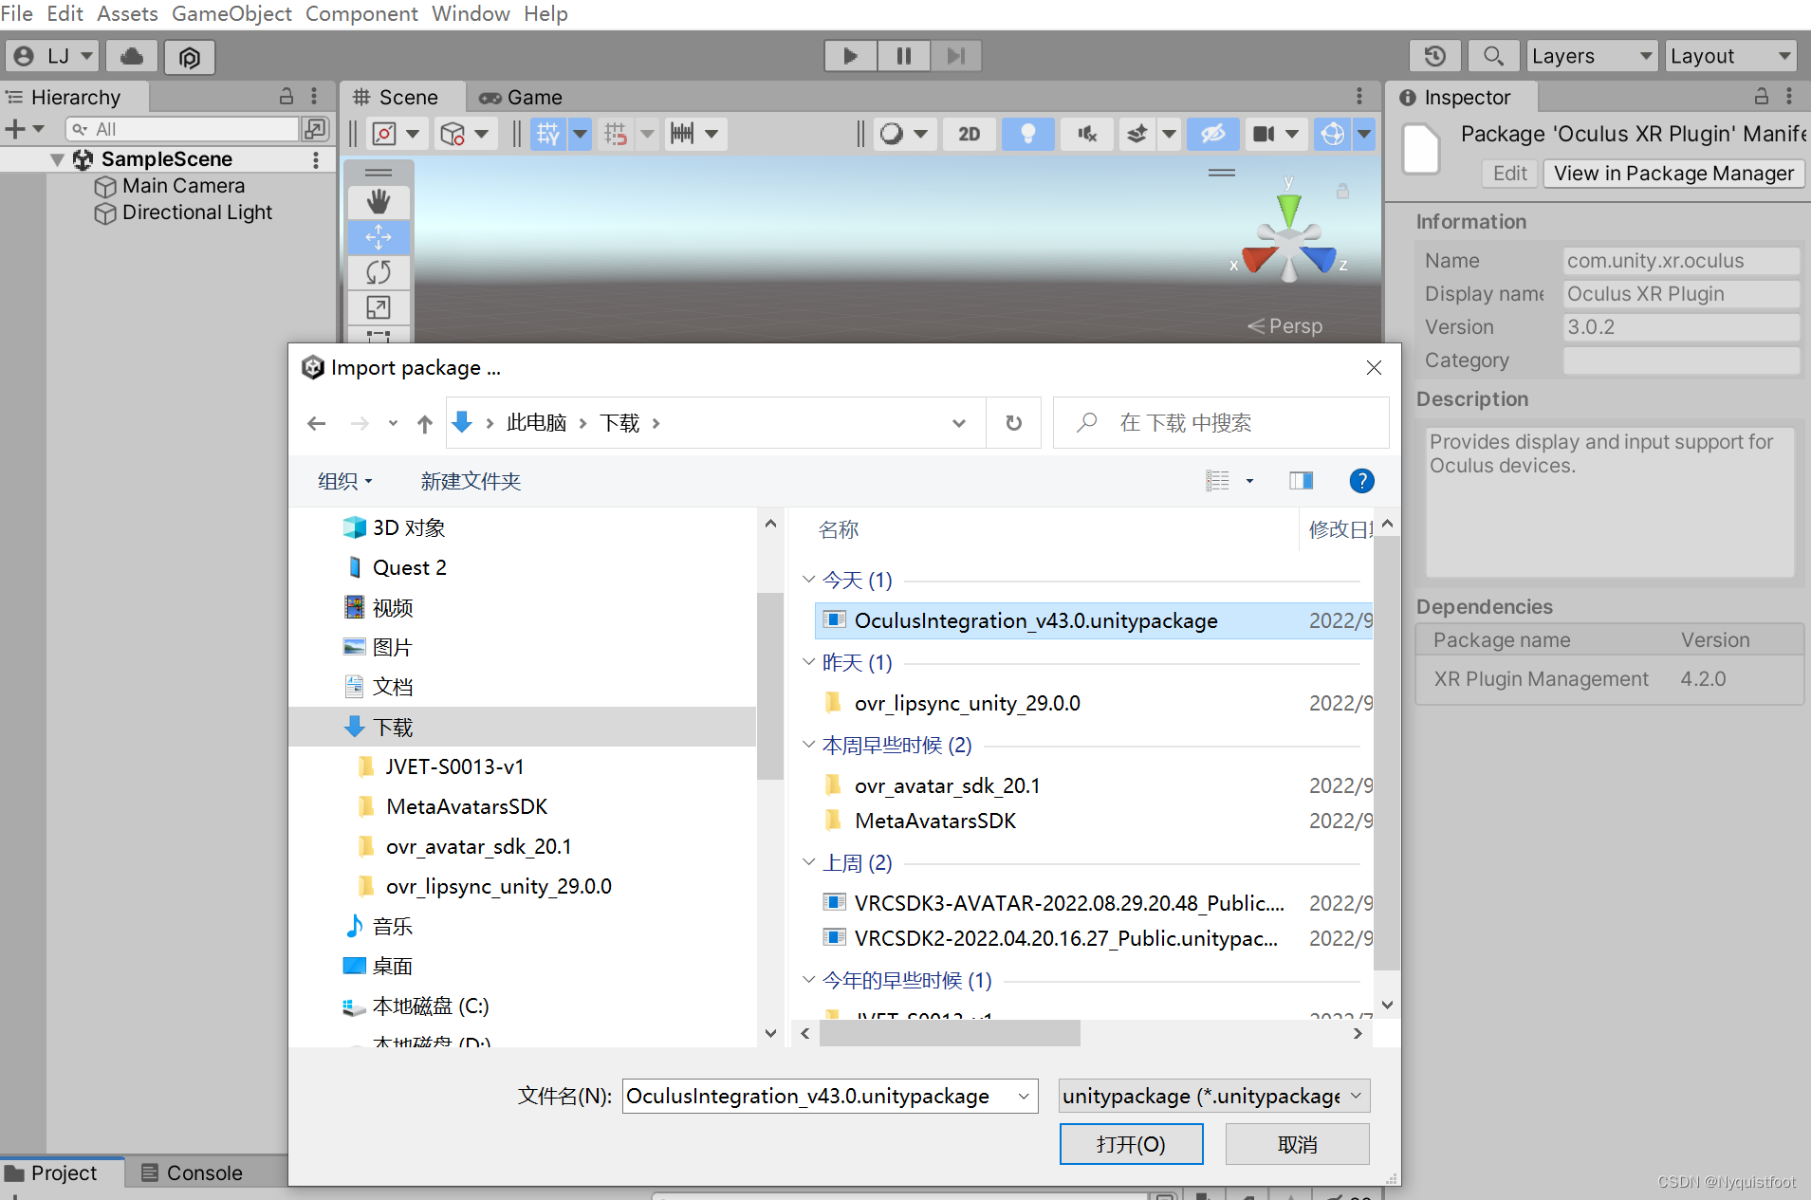Open the 组织 dropdown menu
1811x1200 pixels.
[x=344, y=481]
